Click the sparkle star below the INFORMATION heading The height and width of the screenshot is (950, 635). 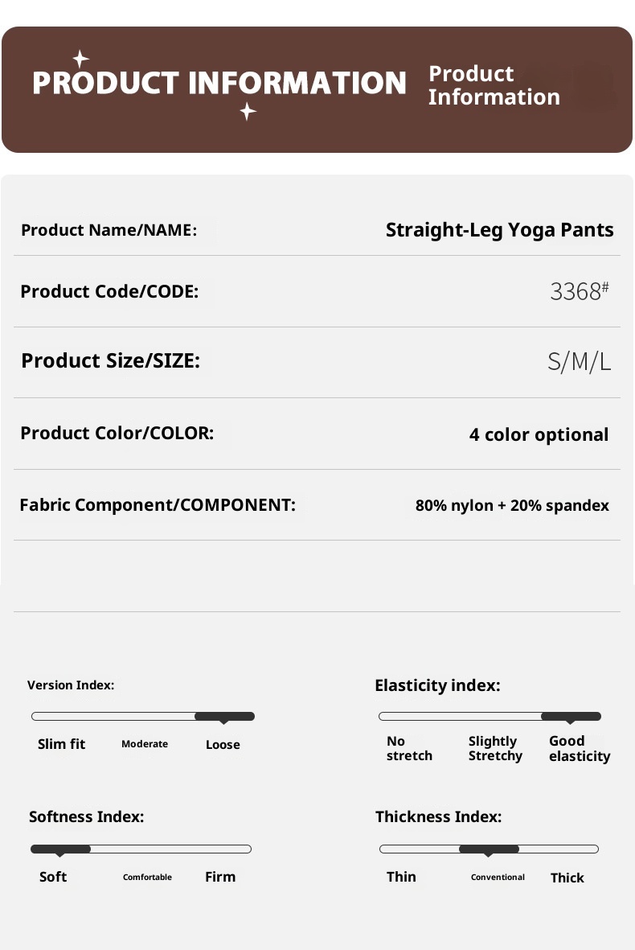[x=248, y=112]
